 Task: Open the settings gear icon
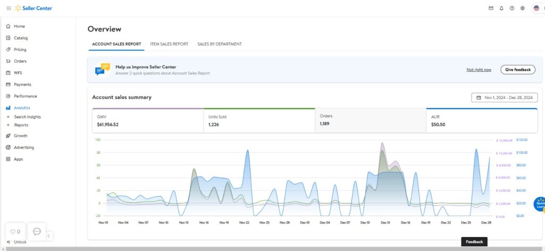523,8
